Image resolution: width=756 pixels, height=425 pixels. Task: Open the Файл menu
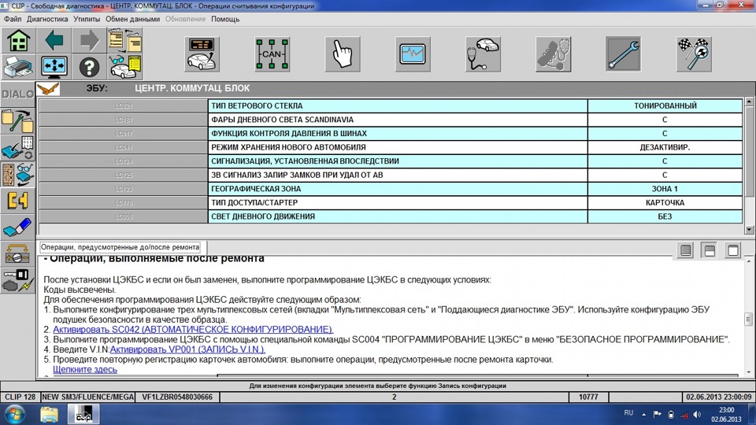(13, 19)
